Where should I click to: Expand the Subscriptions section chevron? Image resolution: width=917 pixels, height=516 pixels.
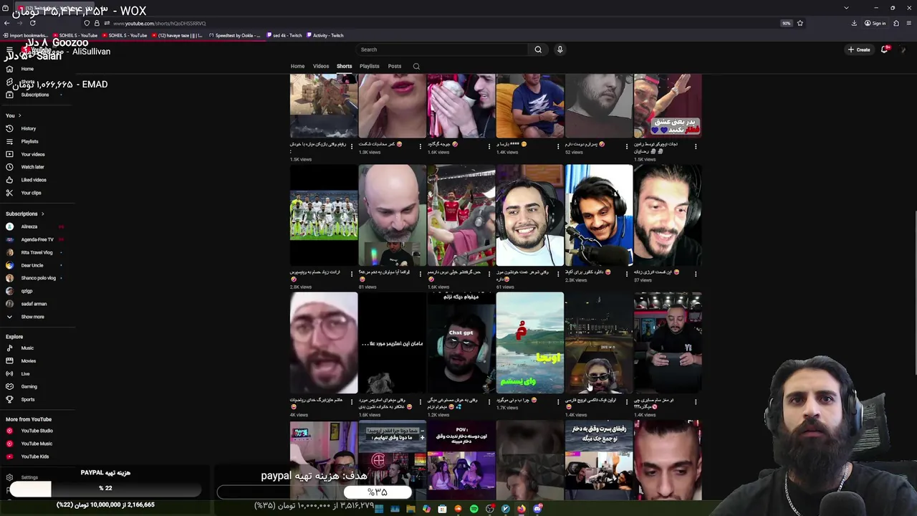(42, 214)
